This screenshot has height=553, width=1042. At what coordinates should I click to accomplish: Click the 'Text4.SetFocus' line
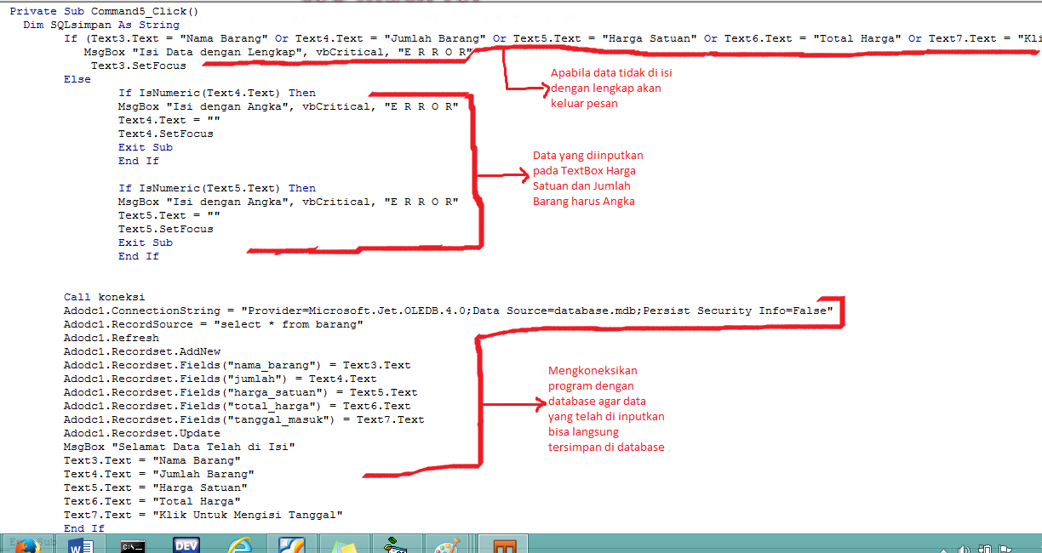coord(166,134)
